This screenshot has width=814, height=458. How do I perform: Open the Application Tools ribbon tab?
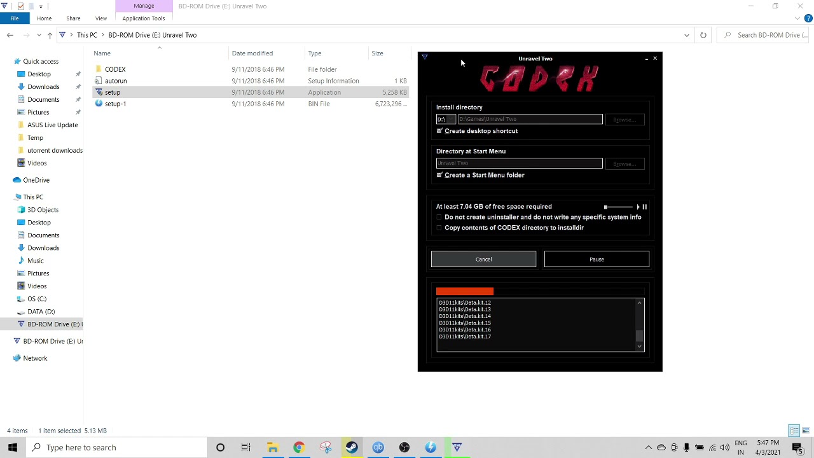point(144,18)
